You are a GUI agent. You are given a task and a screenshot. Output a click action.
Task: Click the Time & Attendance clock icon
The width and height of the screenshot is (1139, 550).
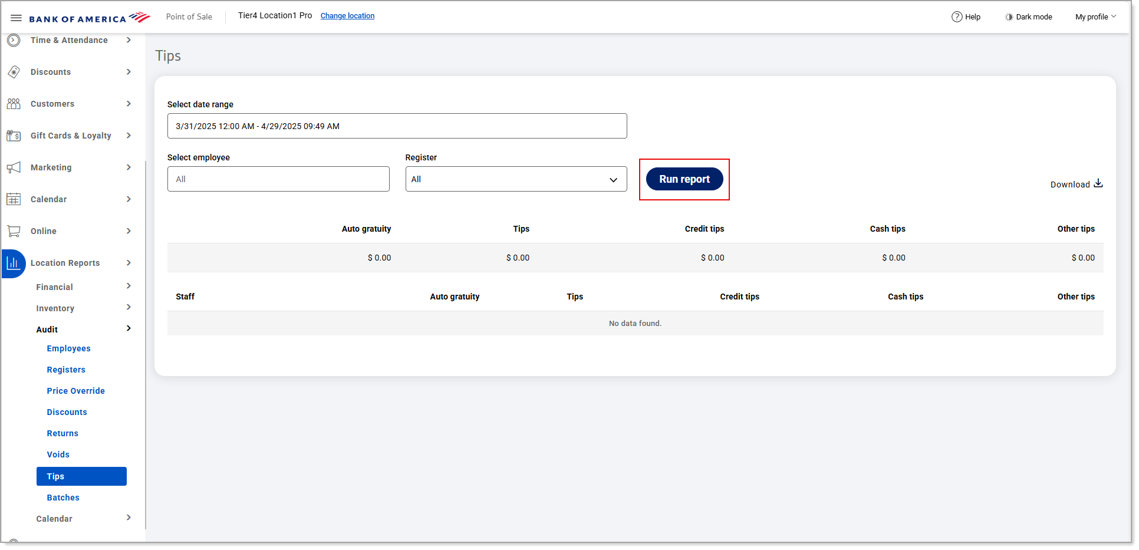click(14, 40)
